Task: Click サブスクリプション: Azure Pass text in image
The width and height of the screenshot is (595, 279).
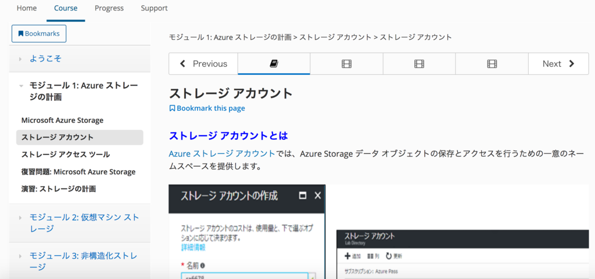Action: click(371, 272)
